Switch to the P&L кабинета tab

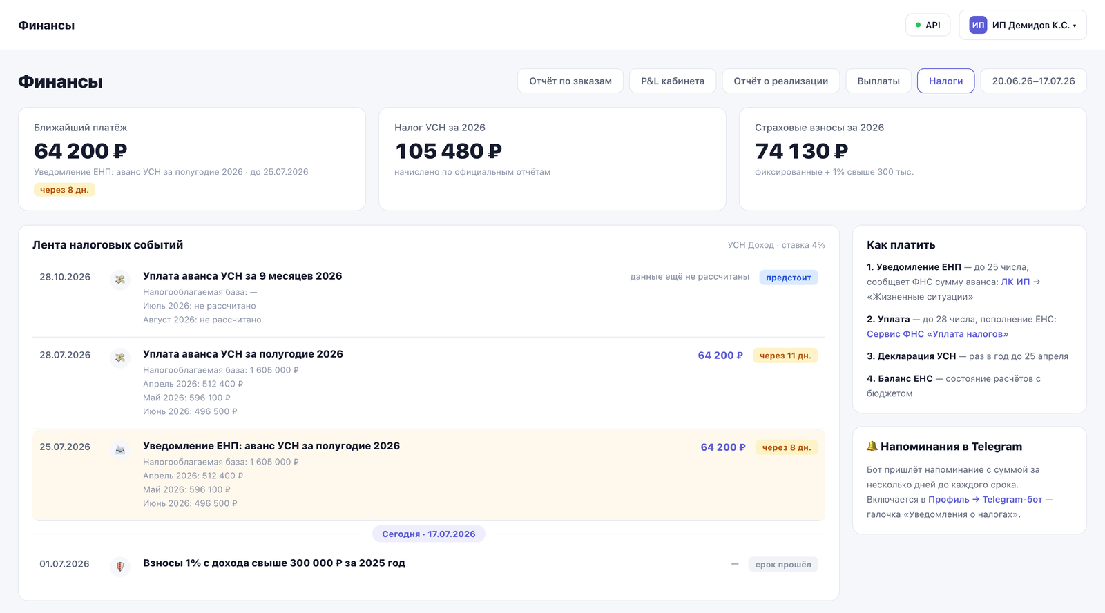pyautogui.click(x=673, y=81)
